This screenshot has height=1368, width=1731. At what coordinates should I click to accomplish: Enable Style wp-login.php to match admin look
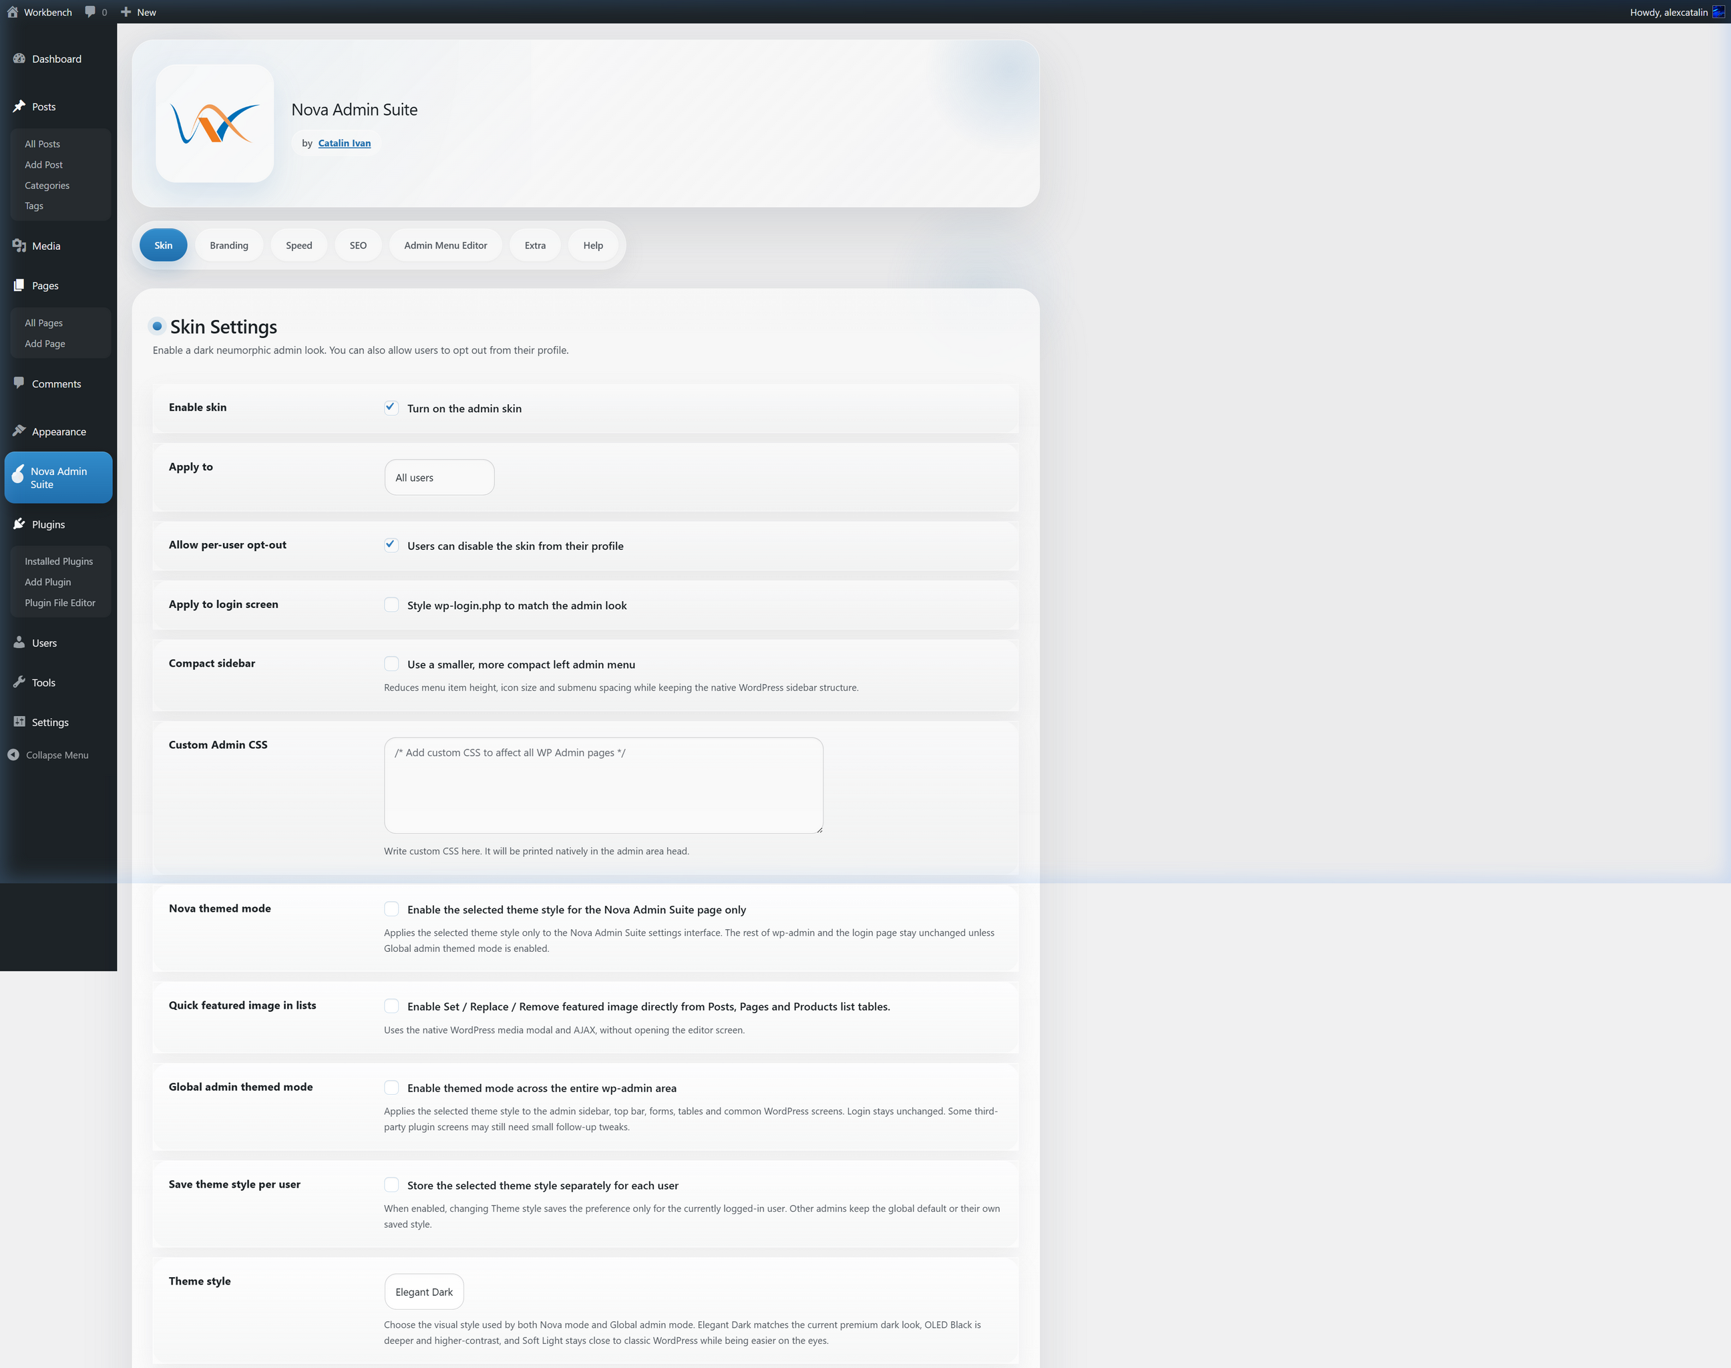pyautogui.click(x=391, y=605)
